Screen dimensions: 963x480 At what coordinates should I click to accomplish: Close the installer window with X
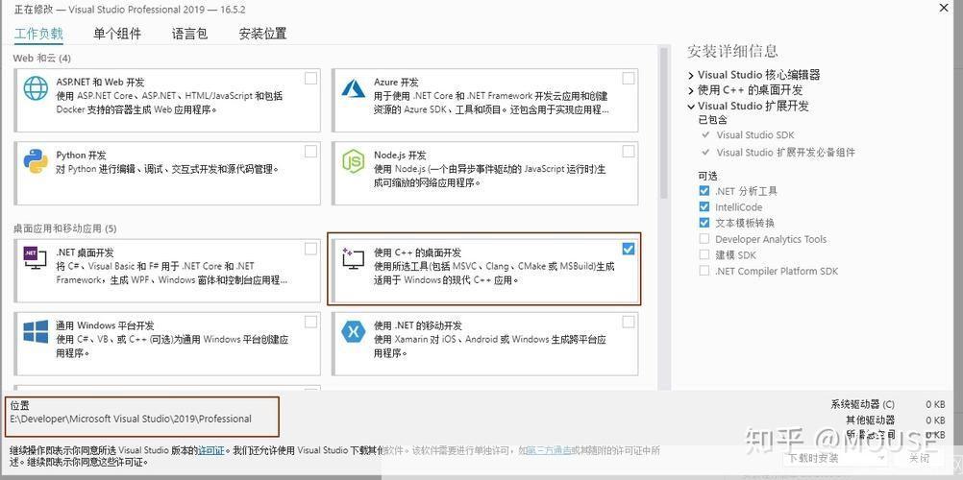[944, 8]
